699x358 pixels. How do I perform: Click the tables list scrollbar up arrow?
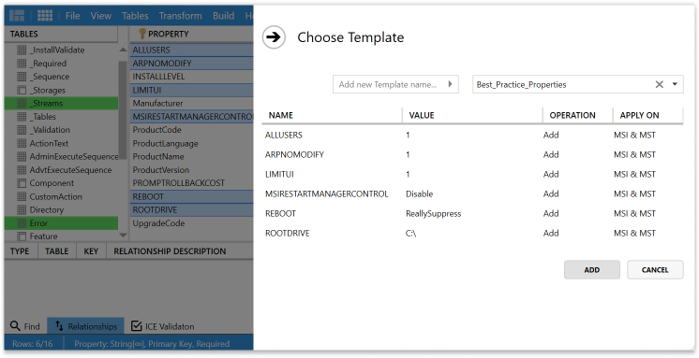click(x=123, y=50)
